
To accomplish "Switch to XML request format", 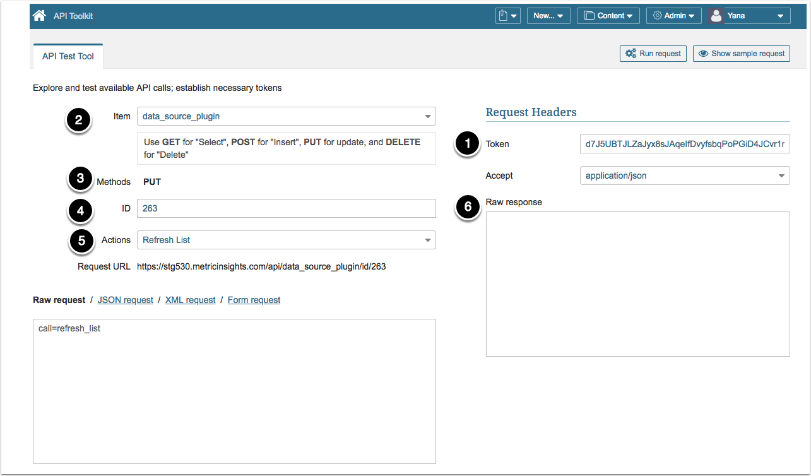I will coord(190,300).
